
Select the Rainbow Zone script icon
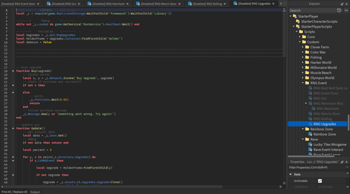point(310,134)
